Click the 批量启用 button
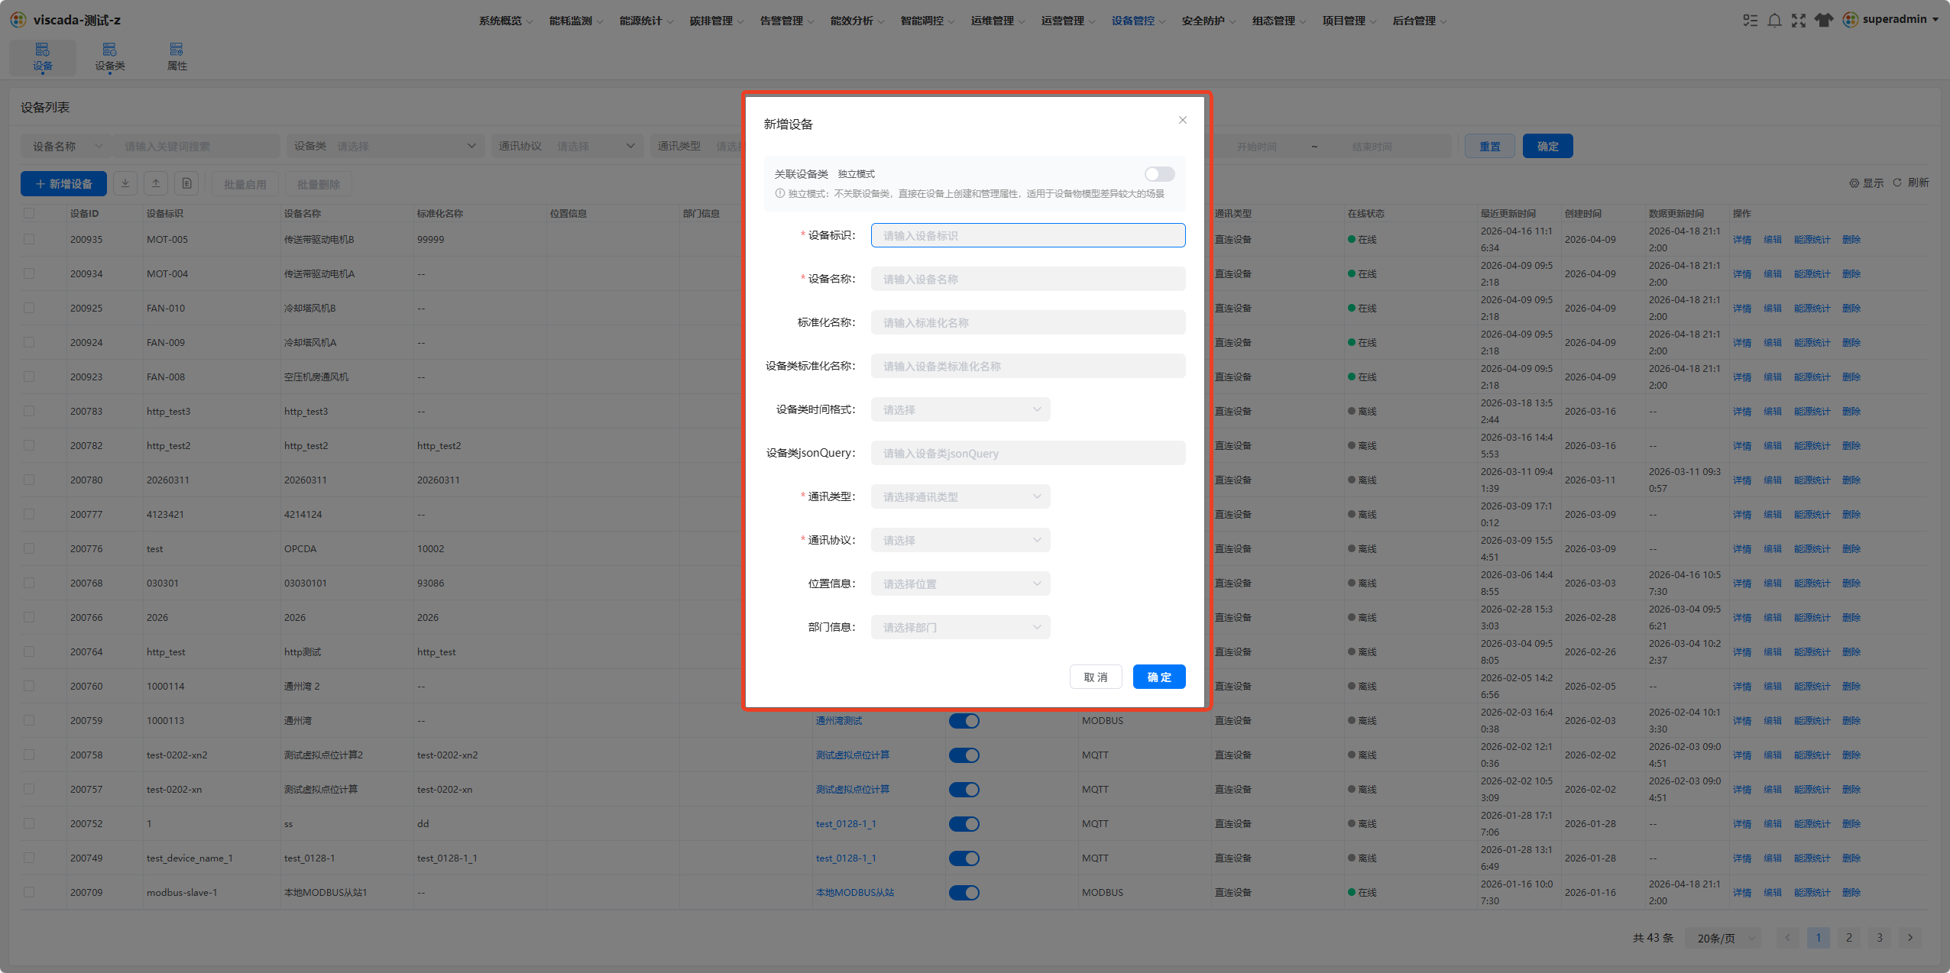Screen dimensions: 1950x973 245,184
